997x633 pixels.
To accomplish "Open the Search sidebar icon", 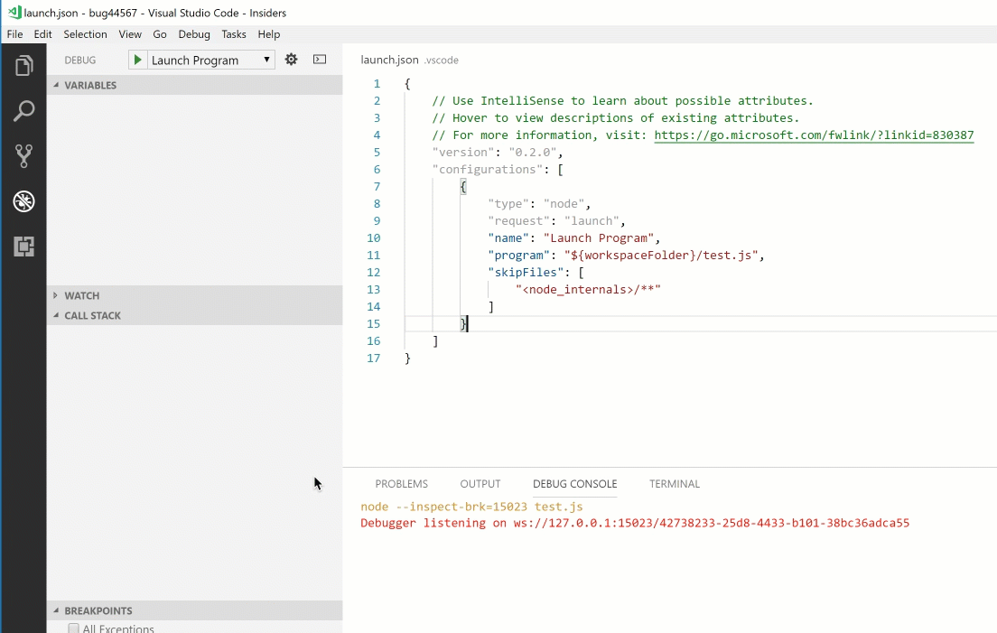I will [23, 110].
